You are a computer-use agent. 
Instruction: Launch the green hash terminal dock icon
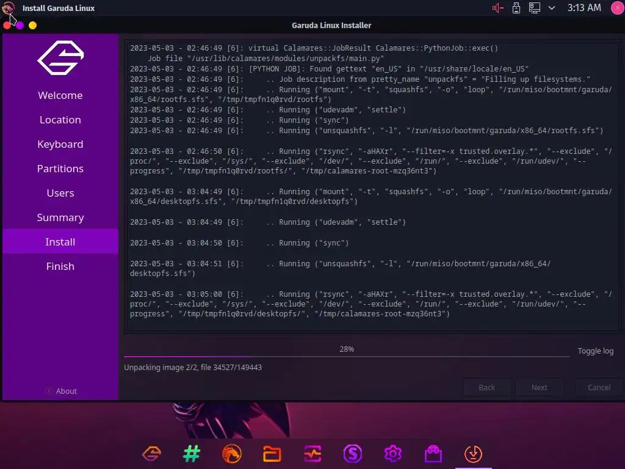[x=192, y=454]
